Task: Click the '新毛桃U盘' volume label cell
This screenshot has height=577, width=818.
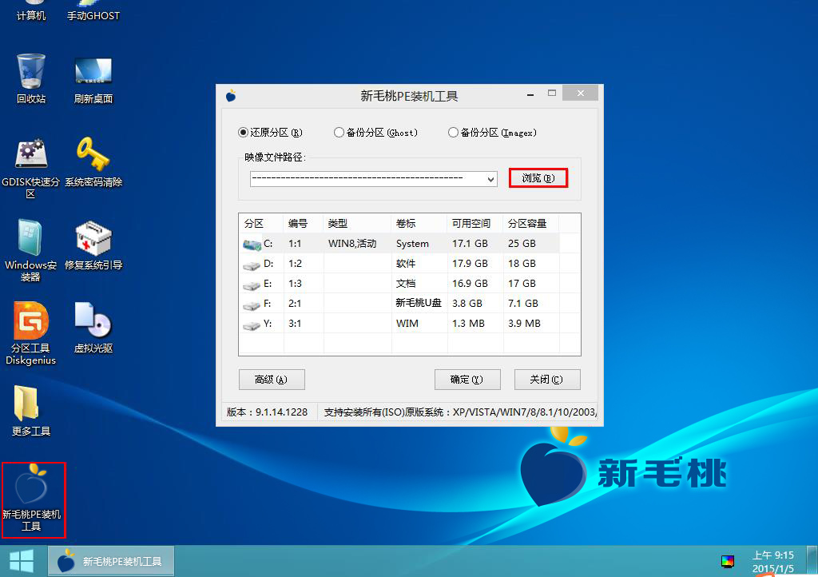Action: (419, 303)
